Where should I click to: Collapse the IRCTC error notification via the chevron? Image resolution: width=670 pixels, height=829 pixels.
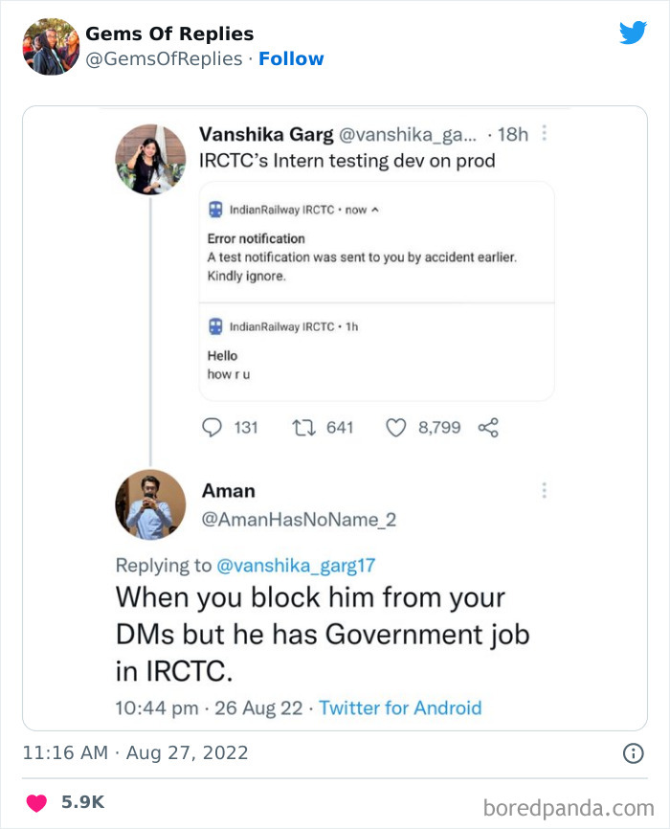(x=376, y=209)
